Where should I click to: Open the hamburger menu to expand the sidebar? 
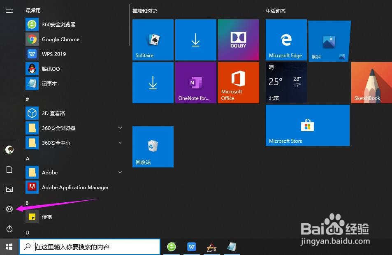click(9, 11)
